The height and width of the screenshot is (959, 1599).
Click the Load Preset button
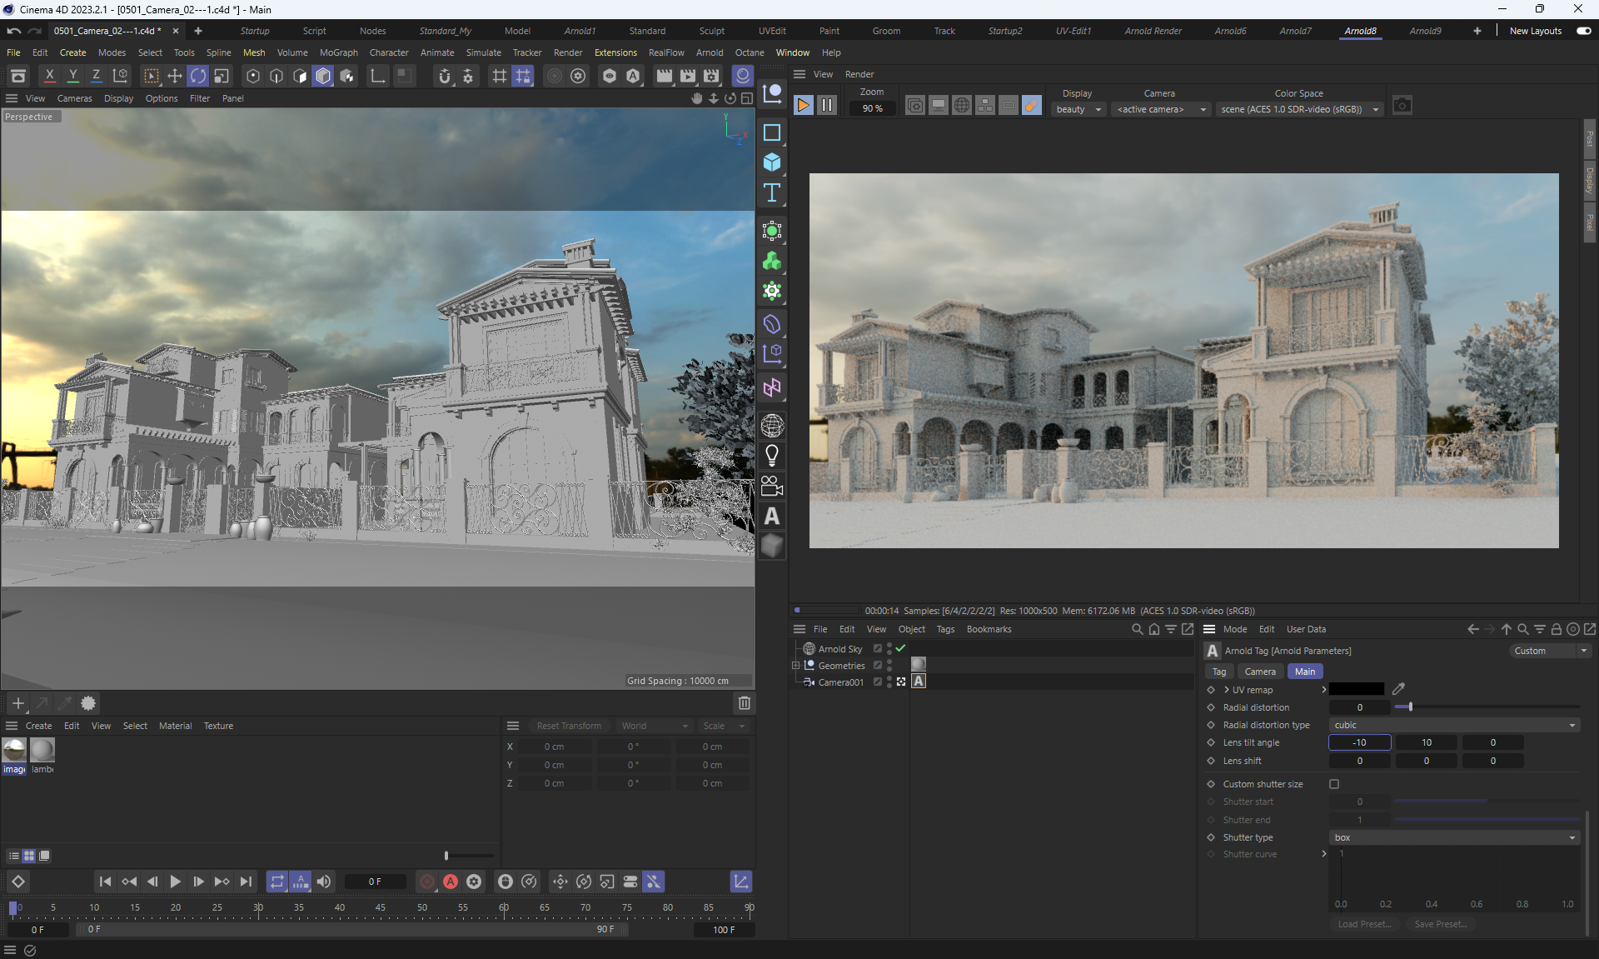click(1364, 924)
